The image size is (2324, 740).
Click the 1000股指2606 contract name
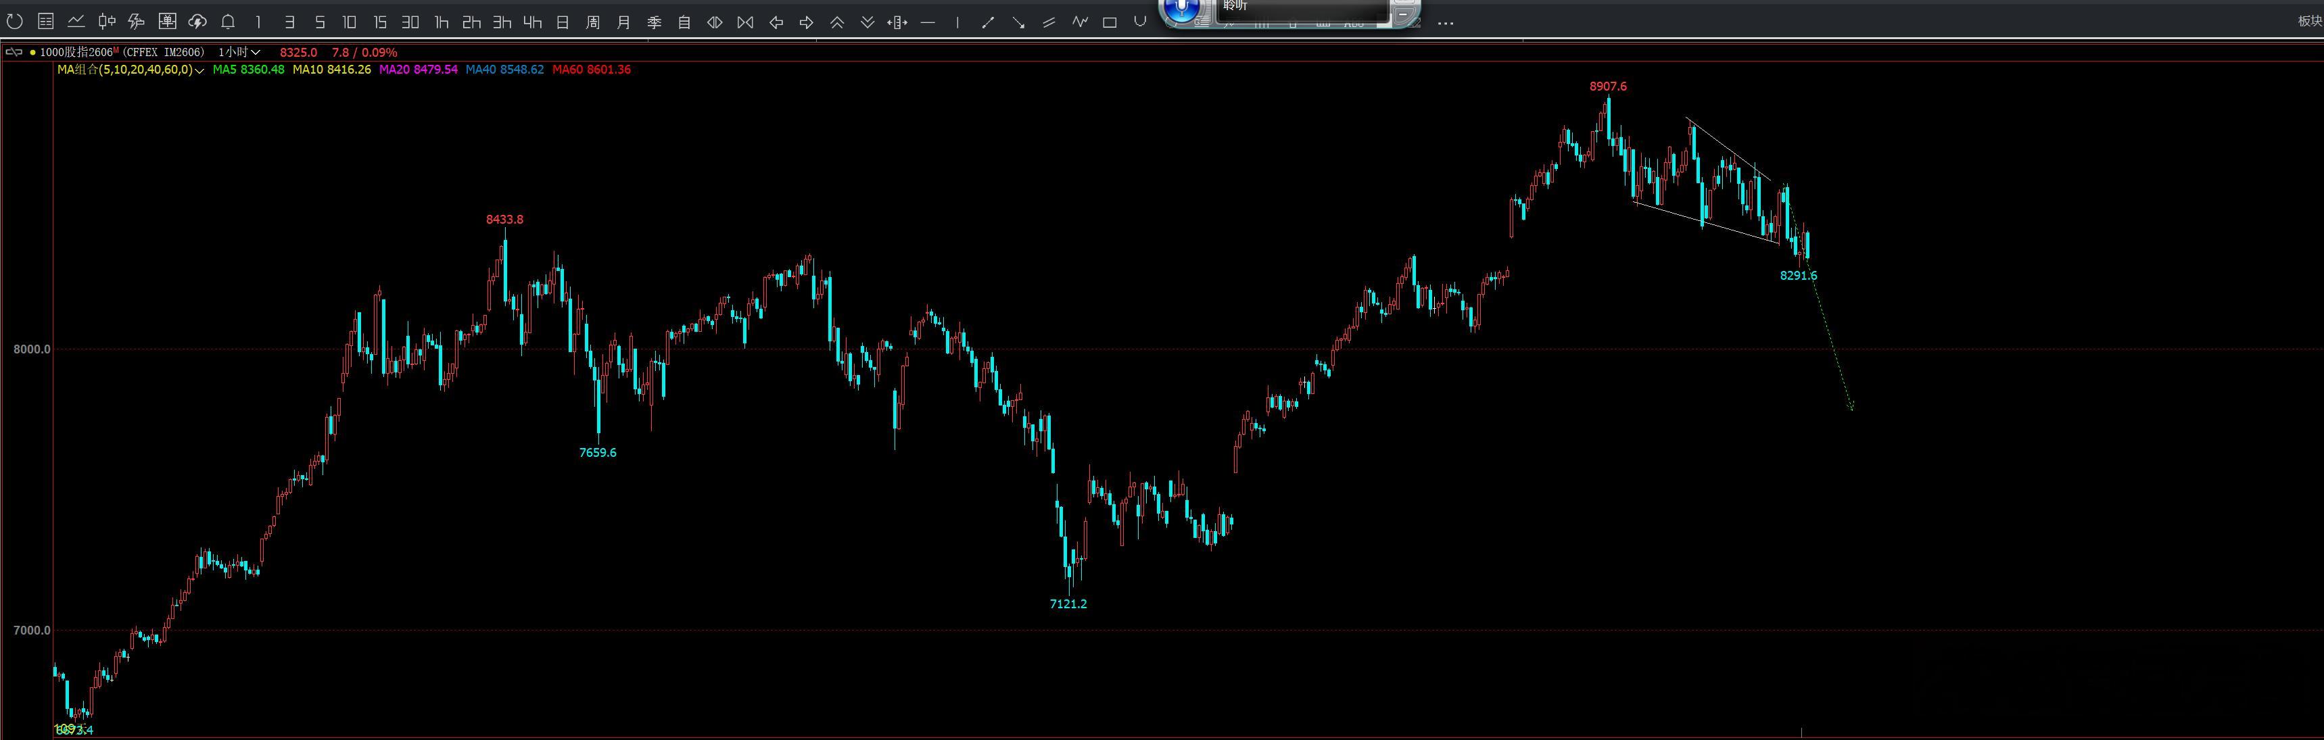76,52
